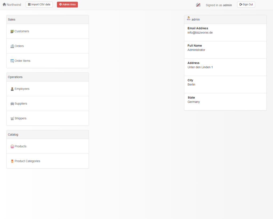
Task: Click the State field label
Action: (191, 98)
